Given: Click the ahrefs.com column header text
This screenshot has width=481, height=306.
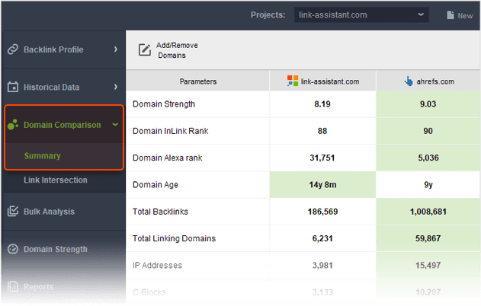Looking at the screenshot, I should click(x=435, y=81).
